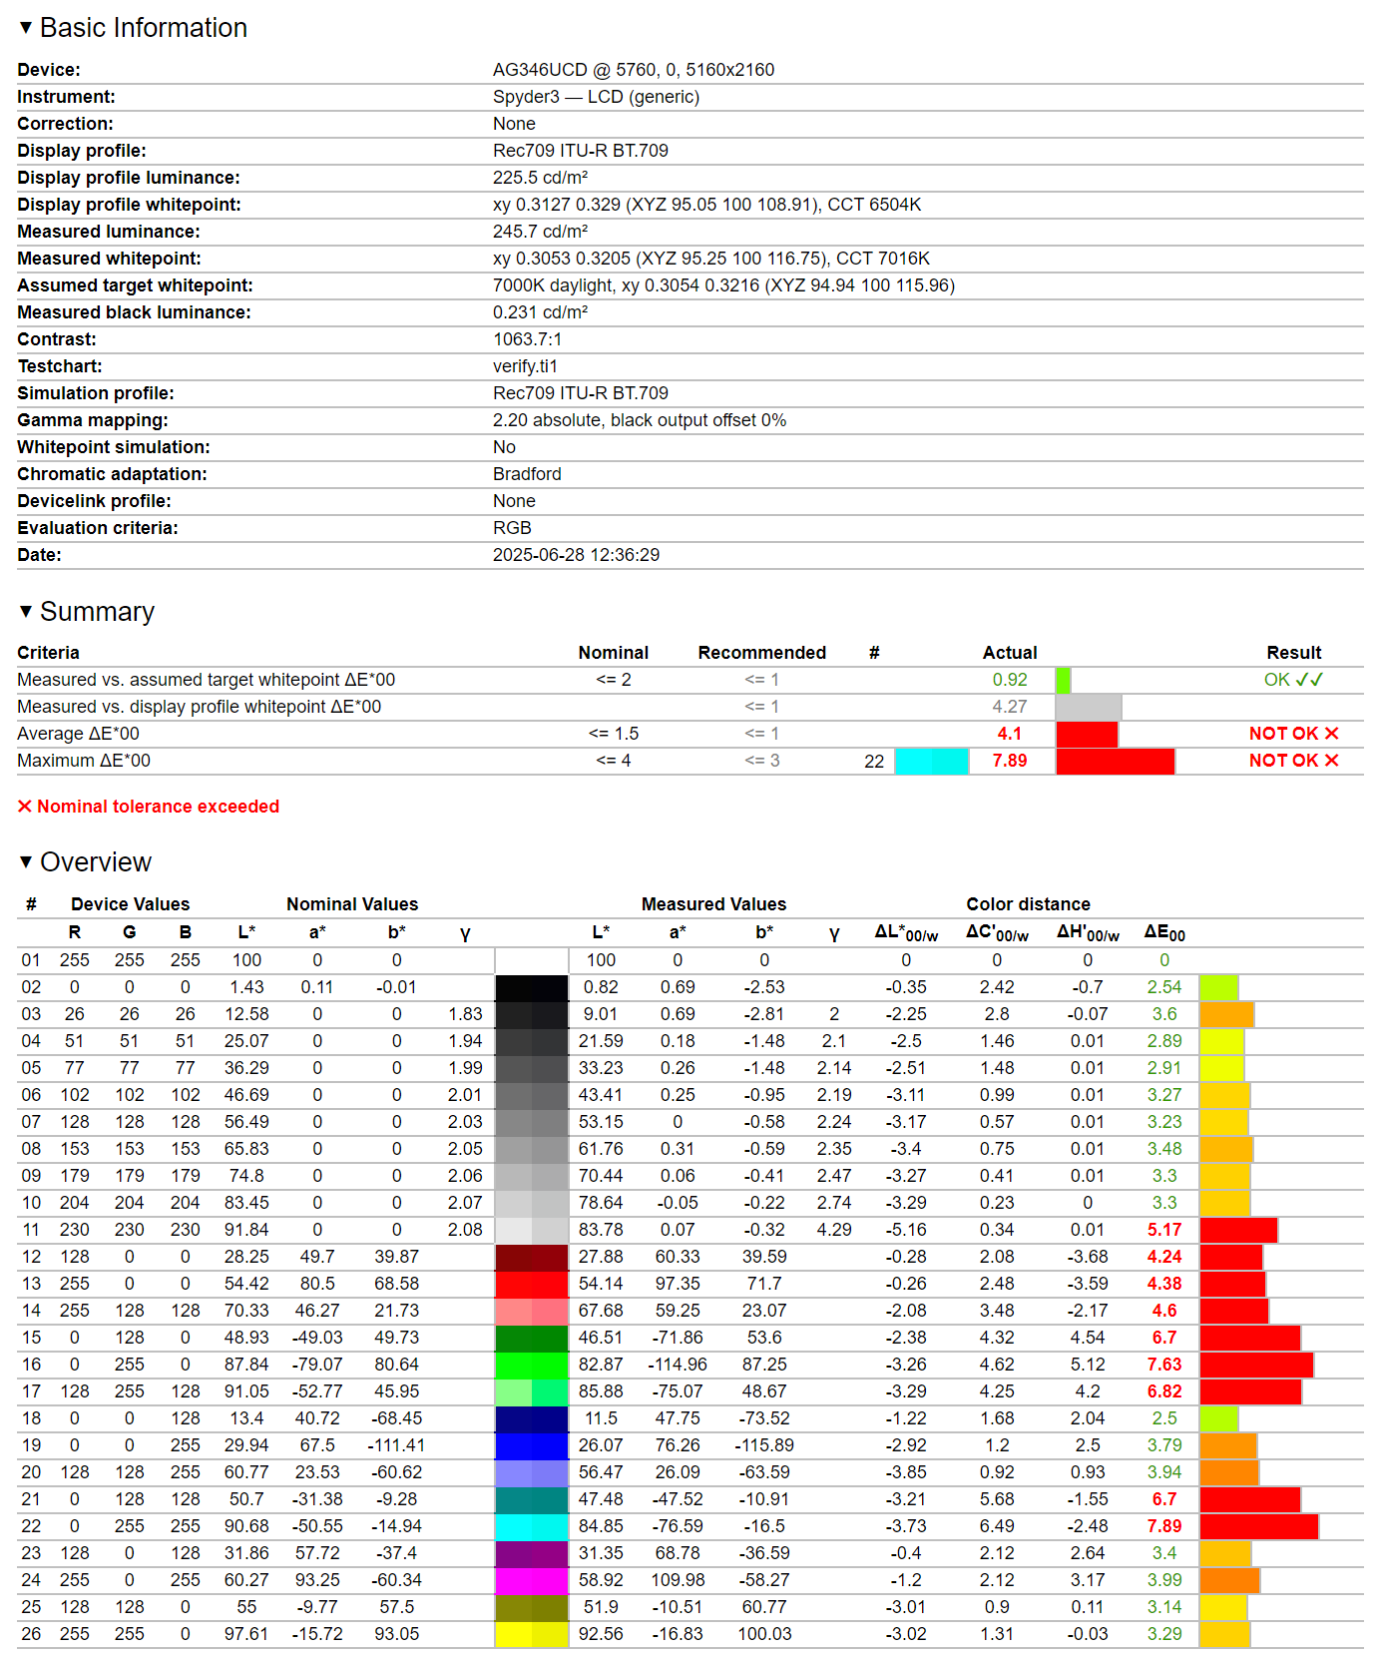Click the red X in Average ΔE*00 result
1381x1660 pixels.
(1331, 734)
